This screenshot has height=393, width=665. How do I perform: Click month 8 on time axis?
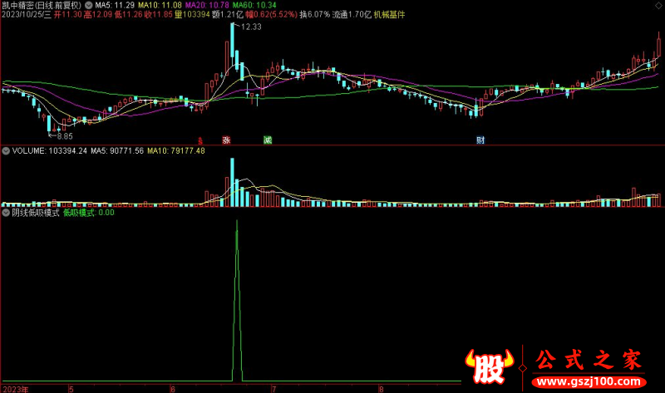click(382, 389)
